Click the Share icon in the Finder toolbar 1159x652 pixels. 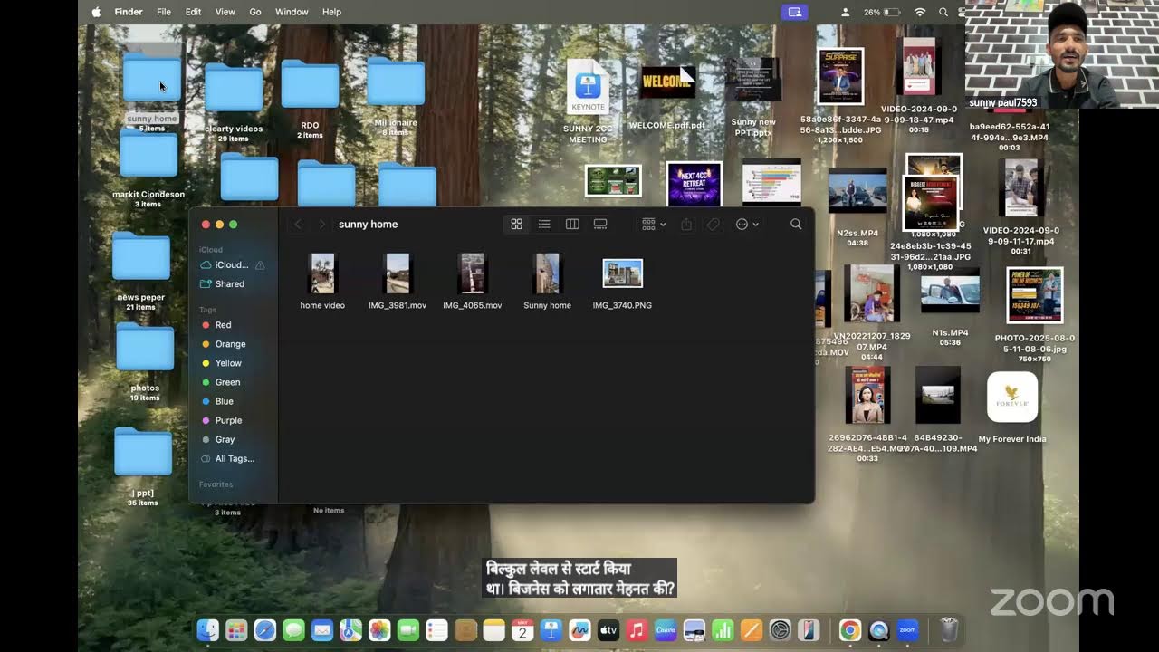coord(686,225)
